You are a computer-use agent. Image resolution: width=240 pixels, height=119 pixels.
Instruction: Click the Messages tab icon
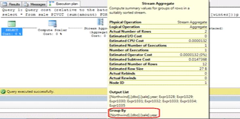tap(27, 4)
